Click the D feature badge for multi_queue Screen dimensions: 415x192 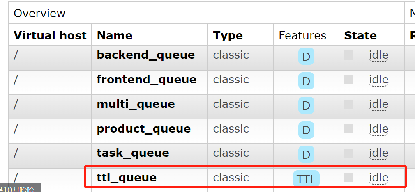306,105
